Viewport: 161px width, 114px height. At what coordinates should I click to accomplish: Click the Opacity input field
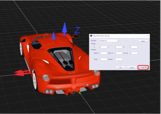tap(118, 59)
